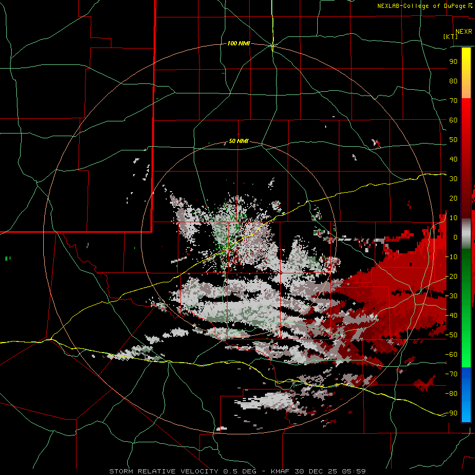Click the 50 value on velocity scale
The image size is (475, 475).
coord(453,140)
